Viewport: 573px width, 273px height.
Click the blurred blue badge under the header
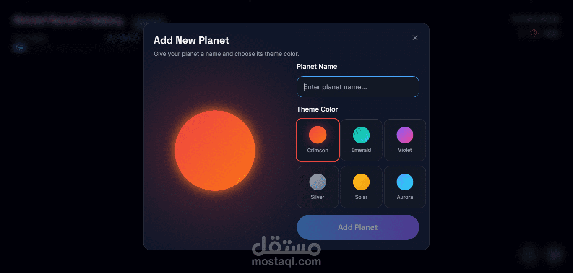20,48
